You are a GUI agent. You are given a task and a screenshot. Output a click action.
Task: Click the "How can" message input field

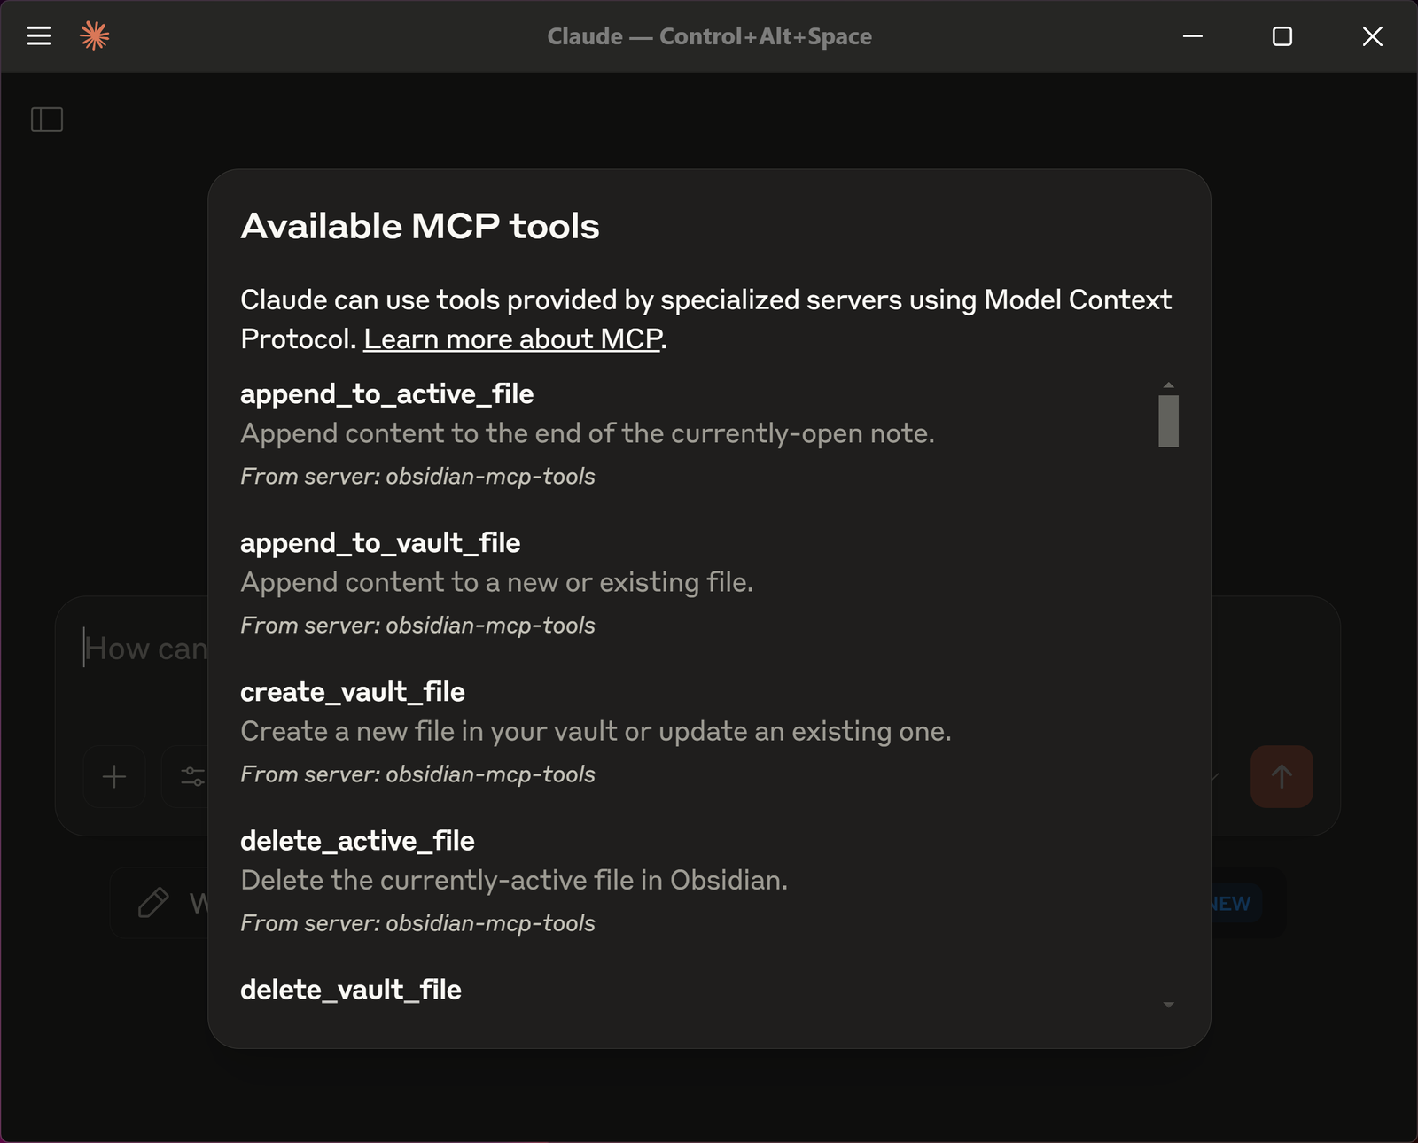145,649
